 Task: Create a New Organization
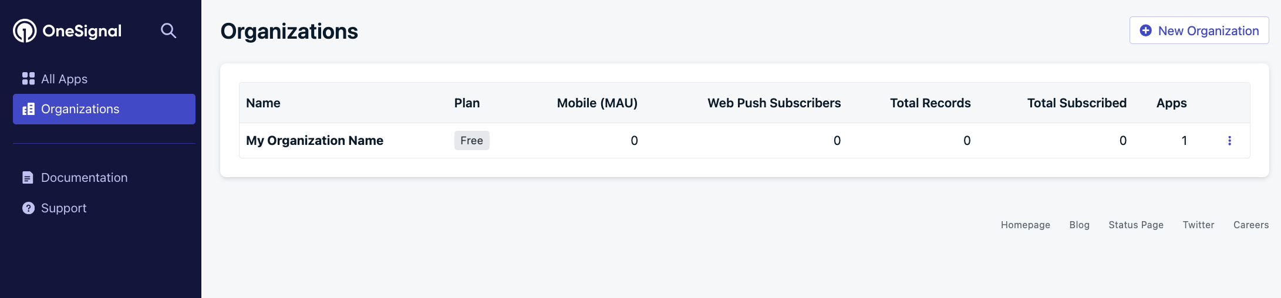pyautogui.click(x=1199, y=31)
